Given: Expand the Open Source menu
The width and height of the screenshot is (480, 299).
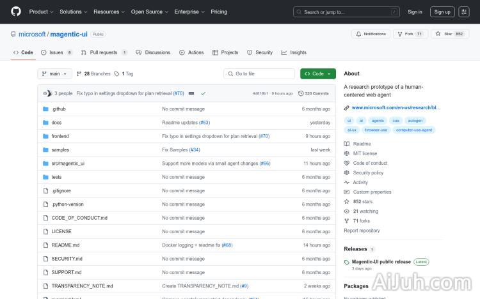Looking at the screenshot, I should (x=149, y=12).
